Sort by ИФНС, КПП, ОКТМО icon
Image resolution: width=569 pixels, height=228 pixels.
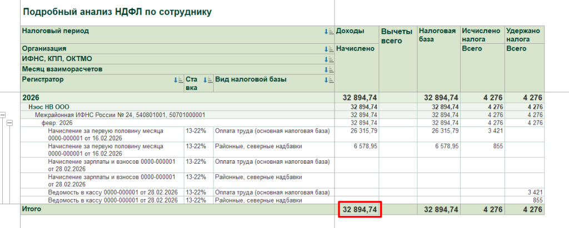pyautogui.click(x=328, y=59)
